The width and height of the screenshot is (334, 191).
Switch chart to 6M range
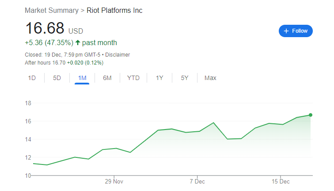point(107,78)
